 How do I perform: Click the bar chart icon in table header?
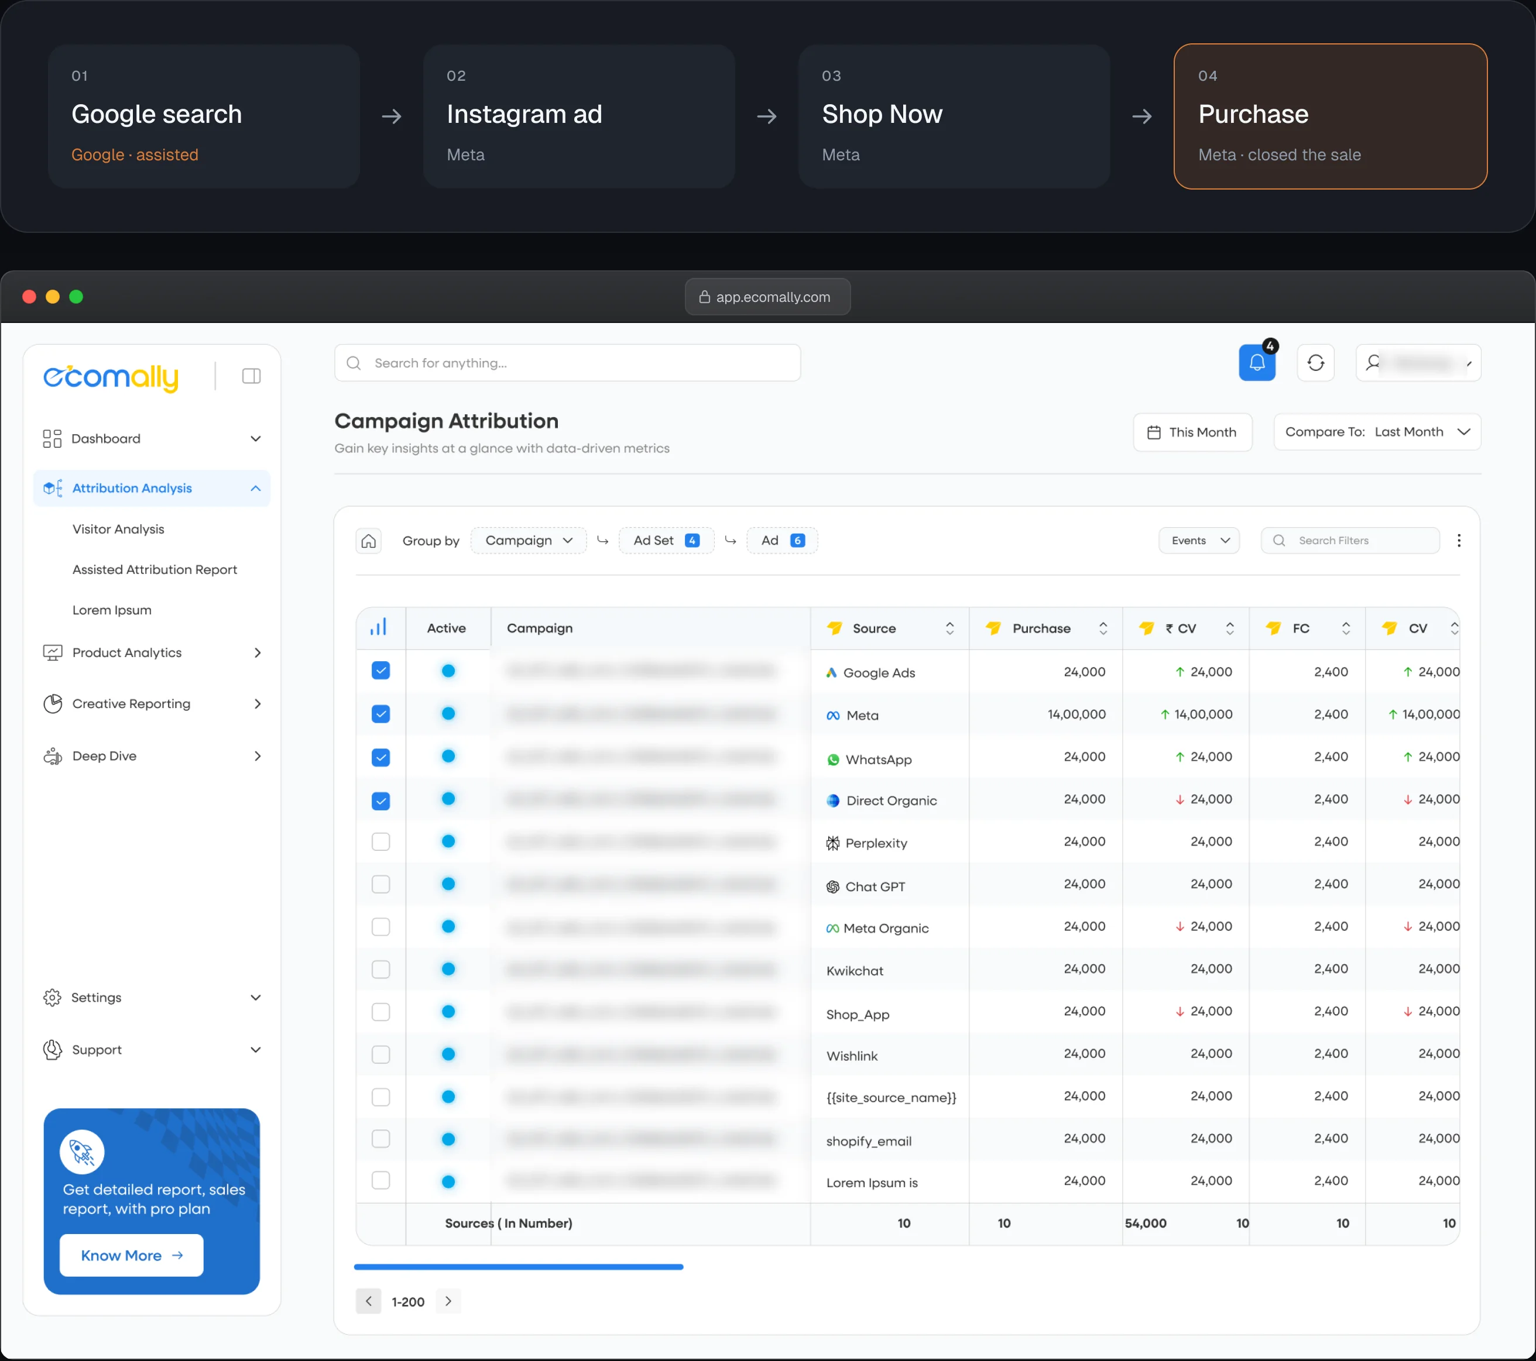point(378,627)
